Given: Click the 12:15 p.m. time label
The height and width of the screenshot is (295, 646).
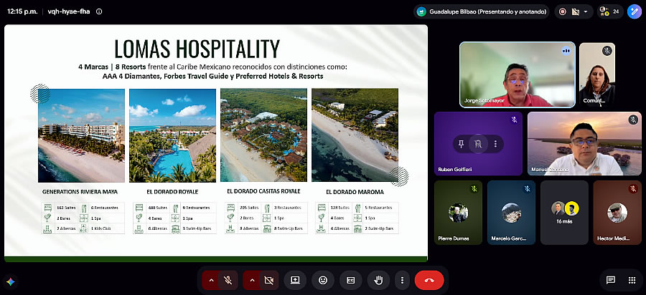Looking at the screenshot, I should click(21, 11).
